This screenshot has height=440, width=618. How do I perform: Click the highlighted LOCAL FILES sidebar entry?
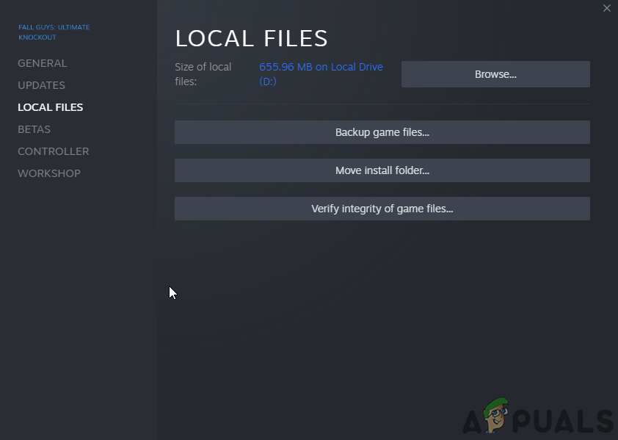point(50,107)
